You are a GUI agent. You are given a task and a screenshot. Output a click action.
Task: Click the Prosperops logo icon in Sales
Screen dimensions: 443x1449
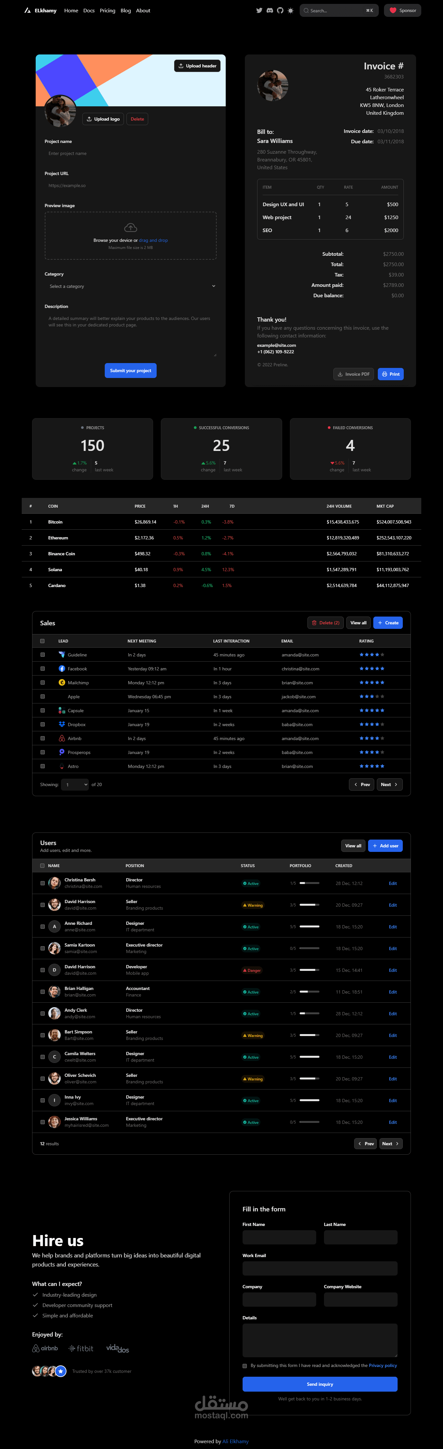pyautogui.click(x=62, y=752)
